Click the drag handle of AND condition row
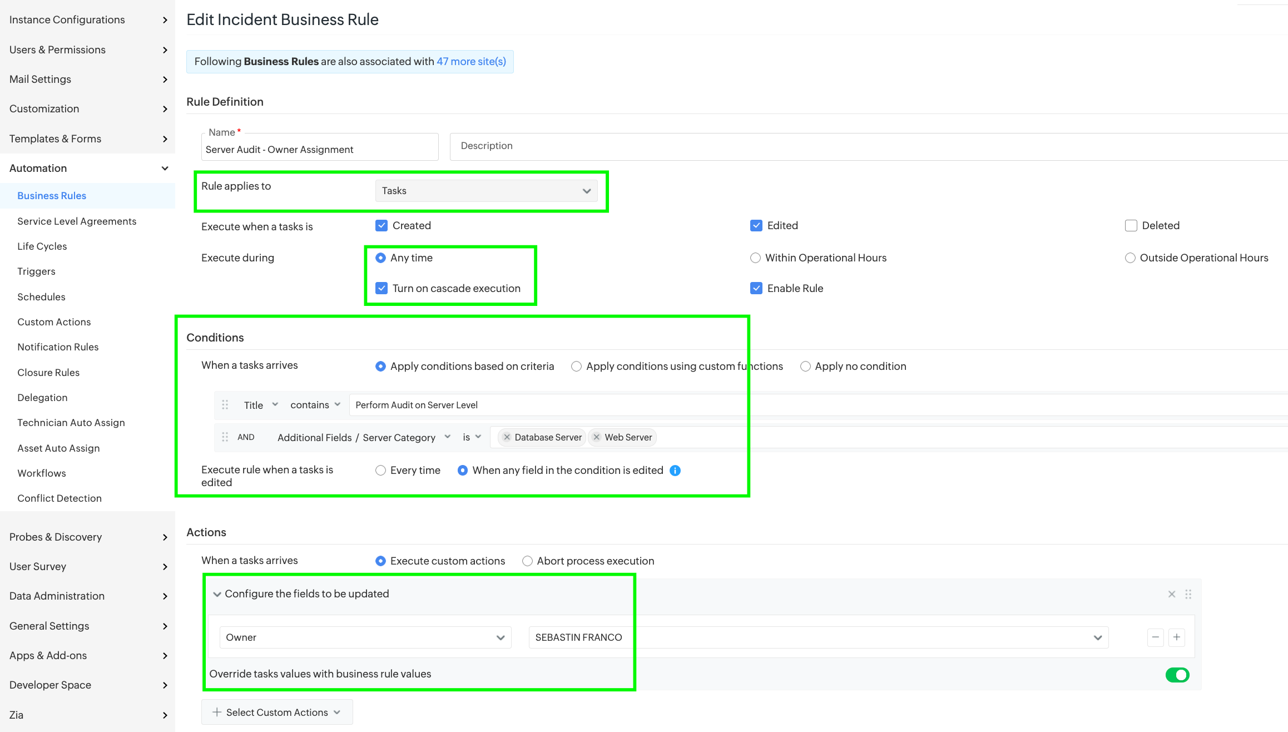Screen dimensions: 1288x732 coord(225,437)
